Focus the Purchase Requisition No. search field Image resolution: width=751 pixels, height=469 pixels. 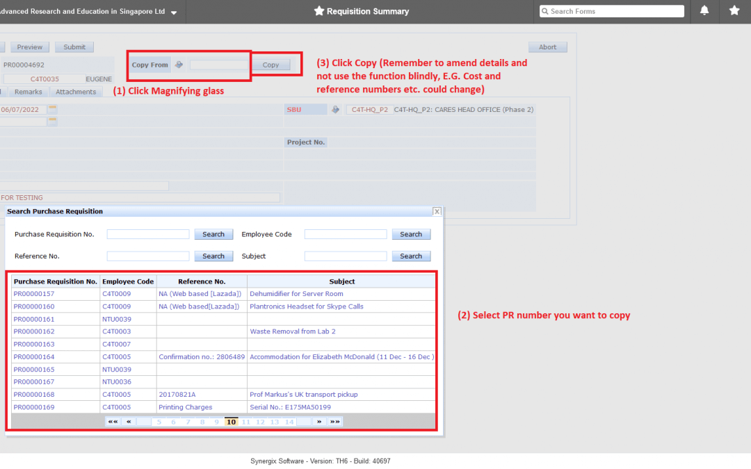(x=148, y=235)
